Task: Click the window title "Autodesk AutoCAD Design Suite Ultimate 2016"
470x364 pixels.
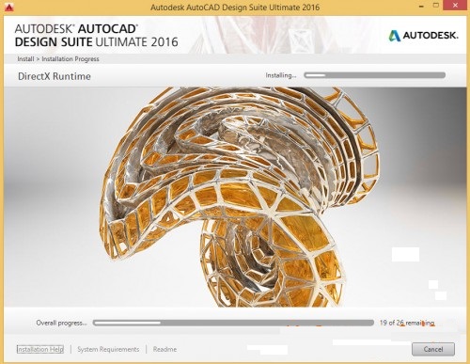Action: [235, 8]
